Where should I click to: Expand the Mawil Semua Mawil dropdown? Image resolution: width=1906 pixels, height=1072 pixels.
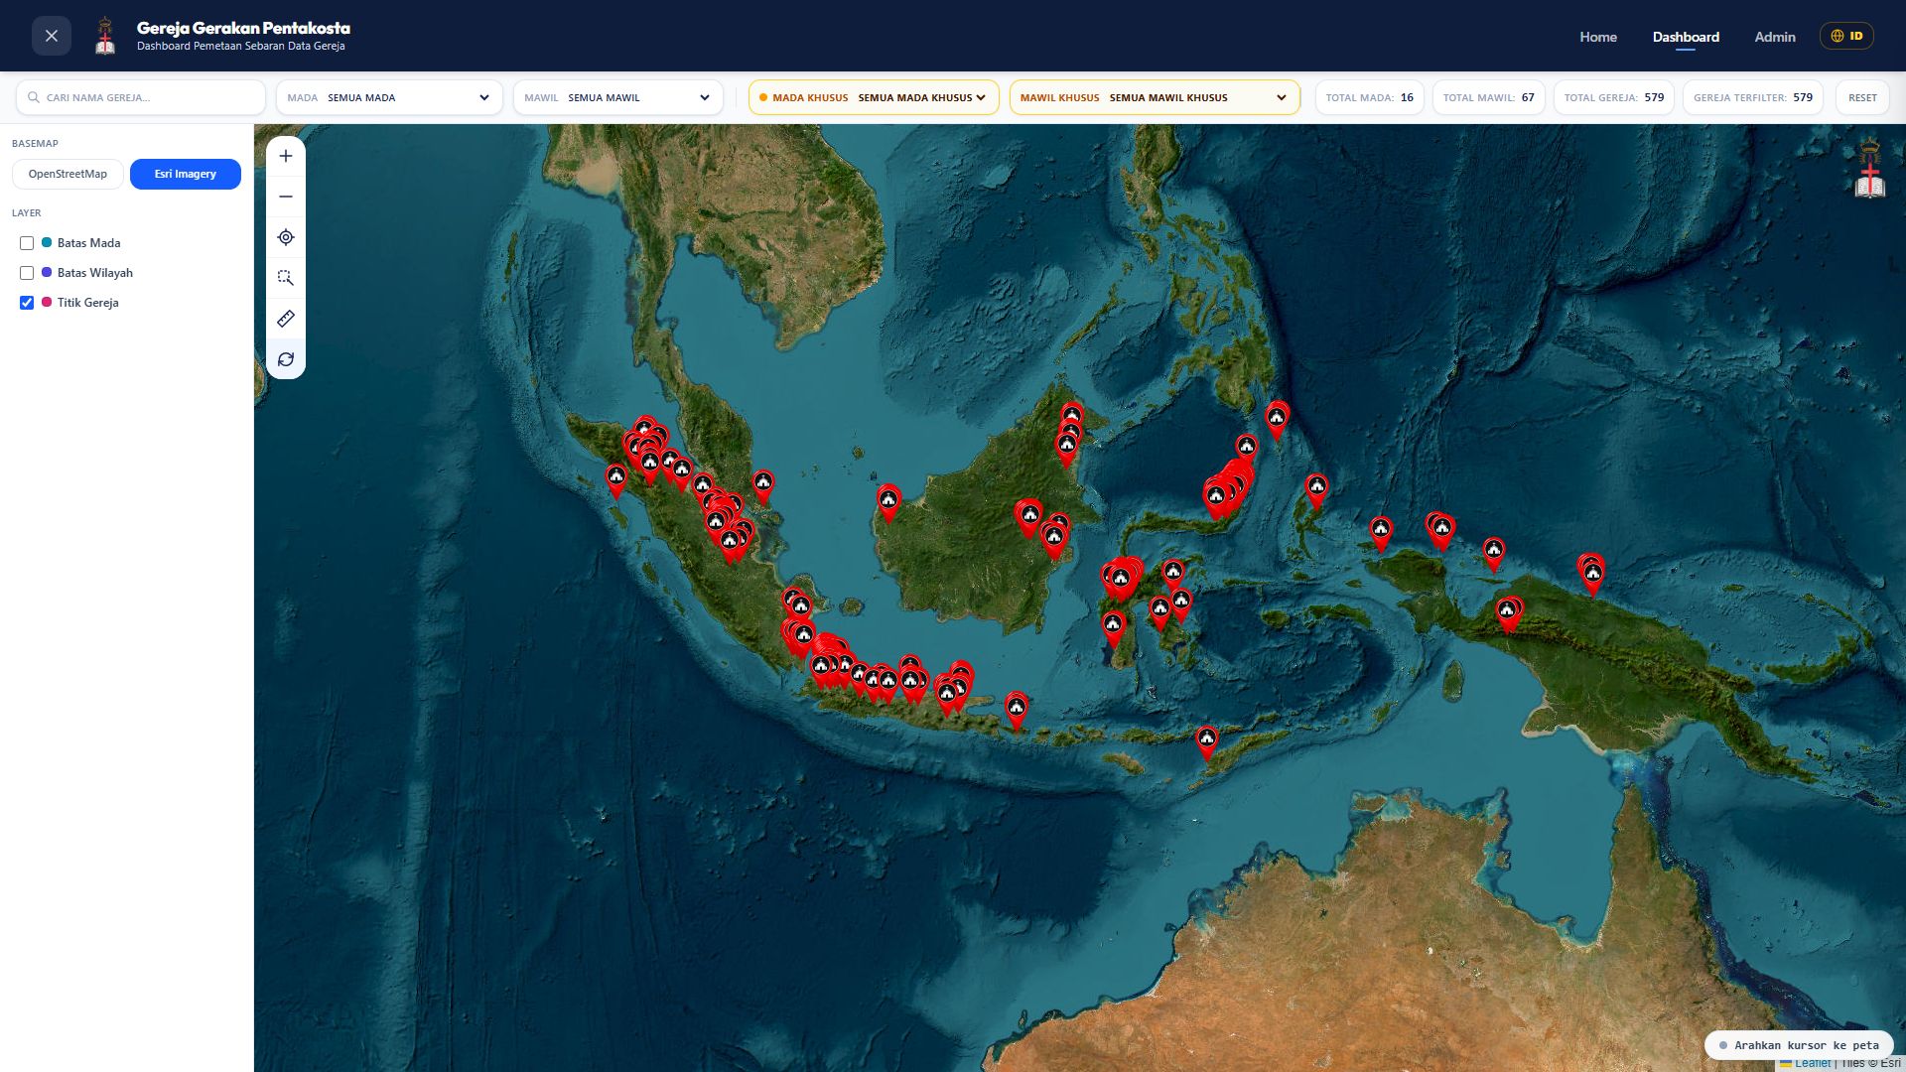[617, 97]
